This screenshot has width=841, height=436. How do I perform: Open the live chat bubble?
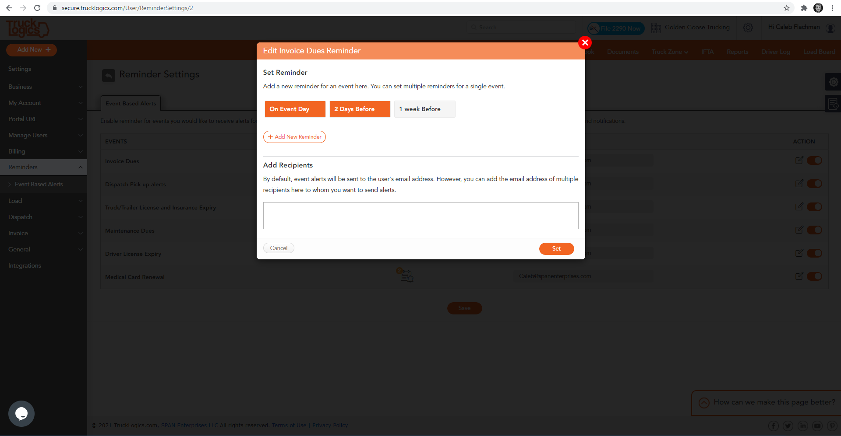(21, 414)
